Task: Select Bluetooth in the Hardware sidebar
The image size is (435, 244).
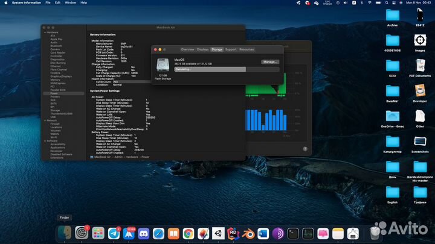Action: [56, 46]
